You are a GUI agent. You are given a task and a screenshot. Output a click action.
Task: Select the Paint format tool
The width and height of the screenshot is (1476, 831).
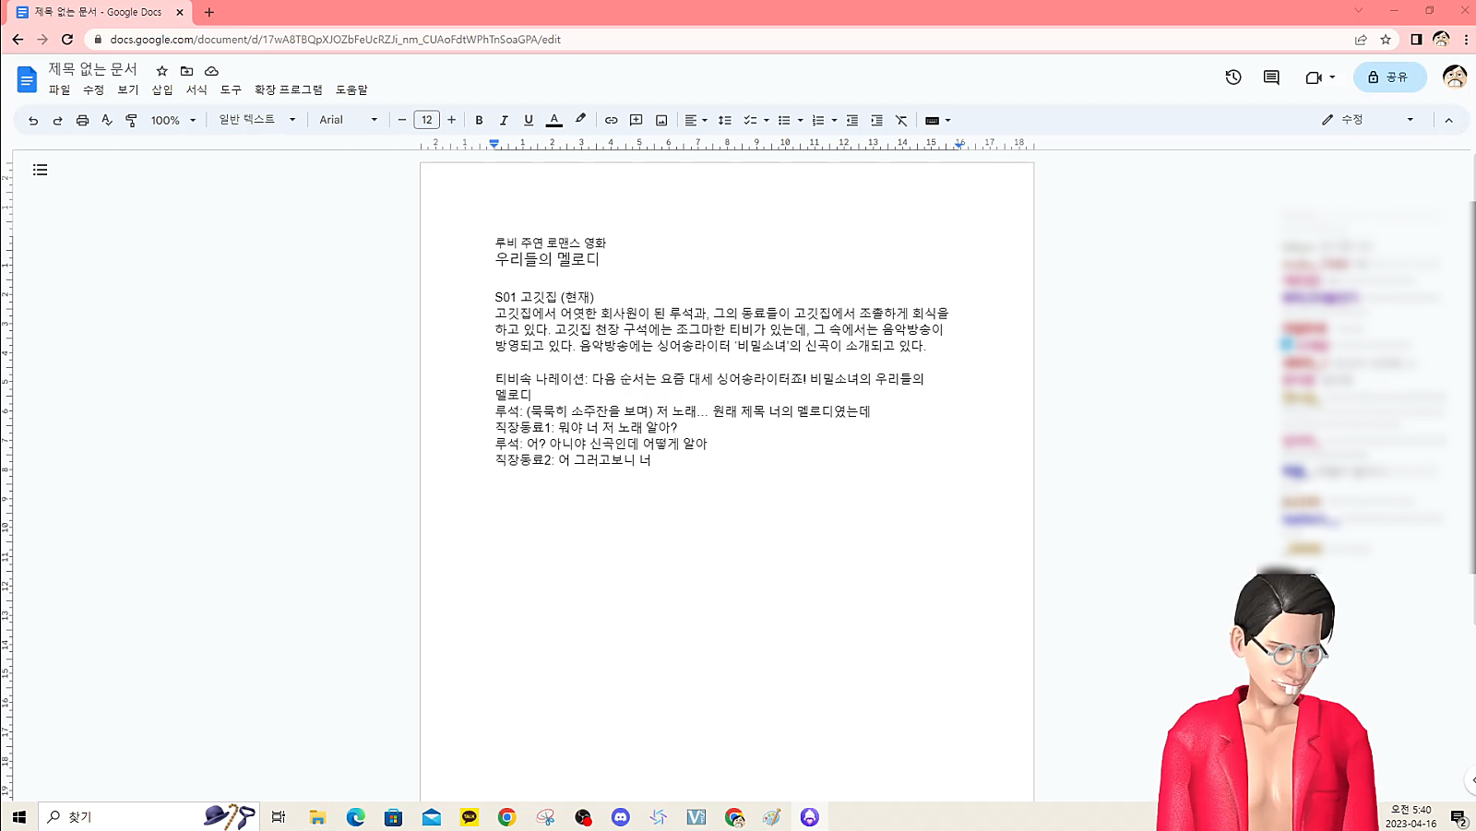click(131, 120)
